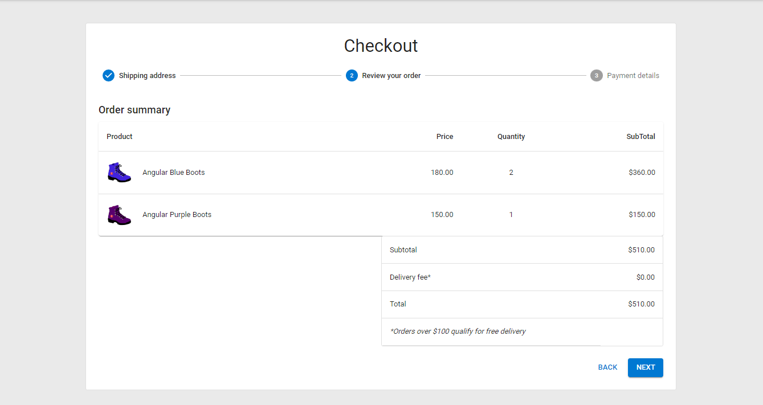Click the Delivery fee* label
Viewport: 763px width, 405px height.
coord(410,277)
